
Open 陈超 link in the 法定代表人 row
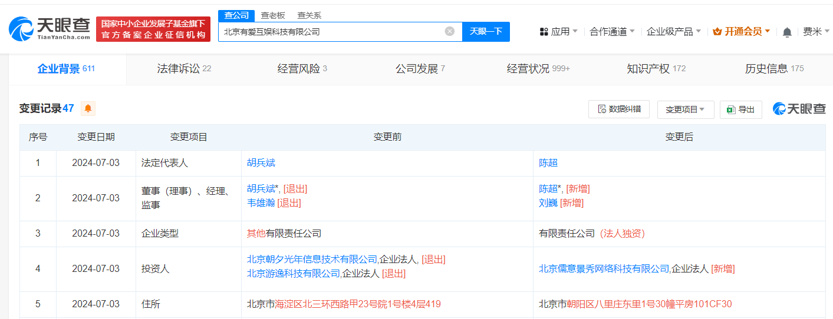548,163
